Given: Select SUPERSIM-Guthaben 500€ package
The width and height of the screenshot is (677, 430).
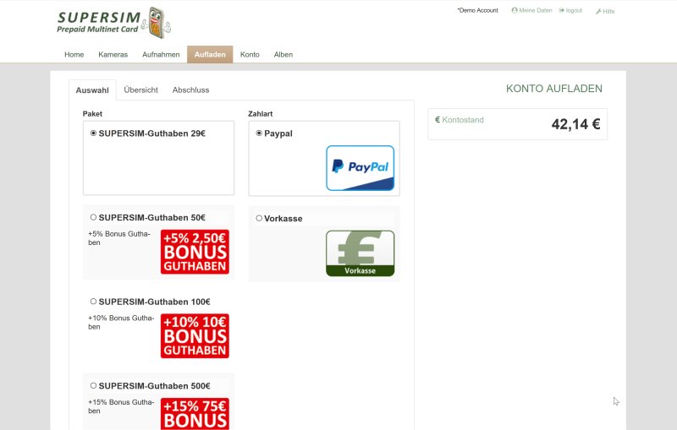Looking at the screenshot, I should click(x=93, y=385).
